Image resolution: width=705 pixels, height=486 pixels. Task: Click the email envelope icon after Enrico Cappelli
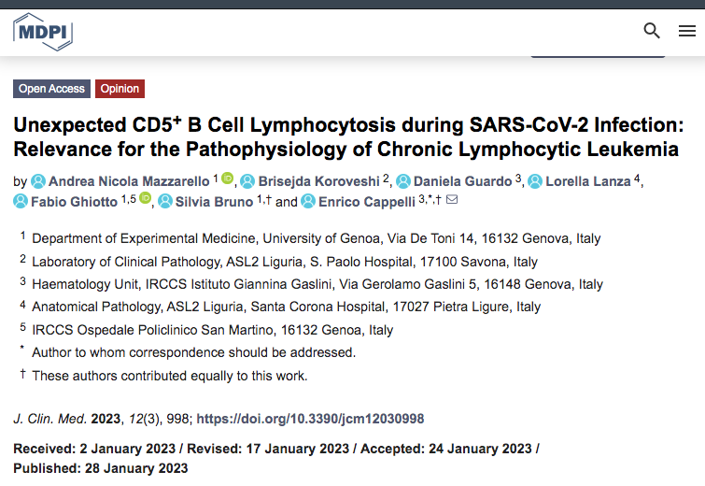point(452,200)
